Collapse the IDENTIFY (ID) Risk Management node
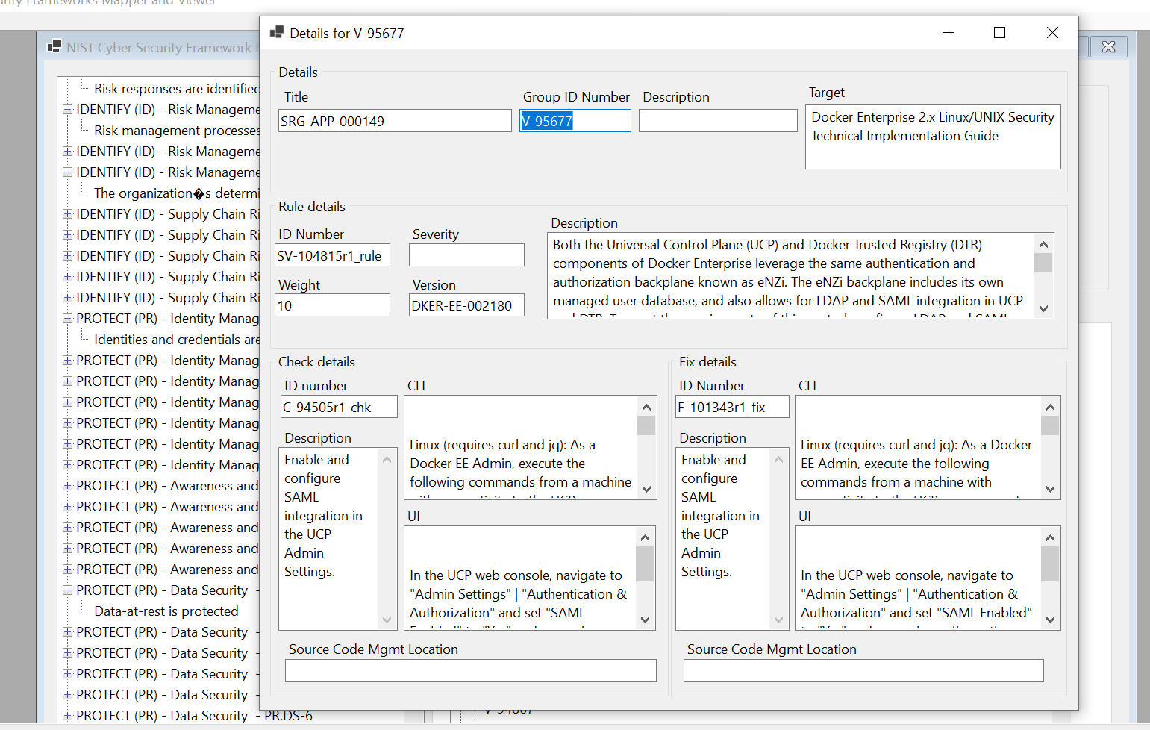The width and height of the screenshot is (1150, 730). (x=67, y=109)
